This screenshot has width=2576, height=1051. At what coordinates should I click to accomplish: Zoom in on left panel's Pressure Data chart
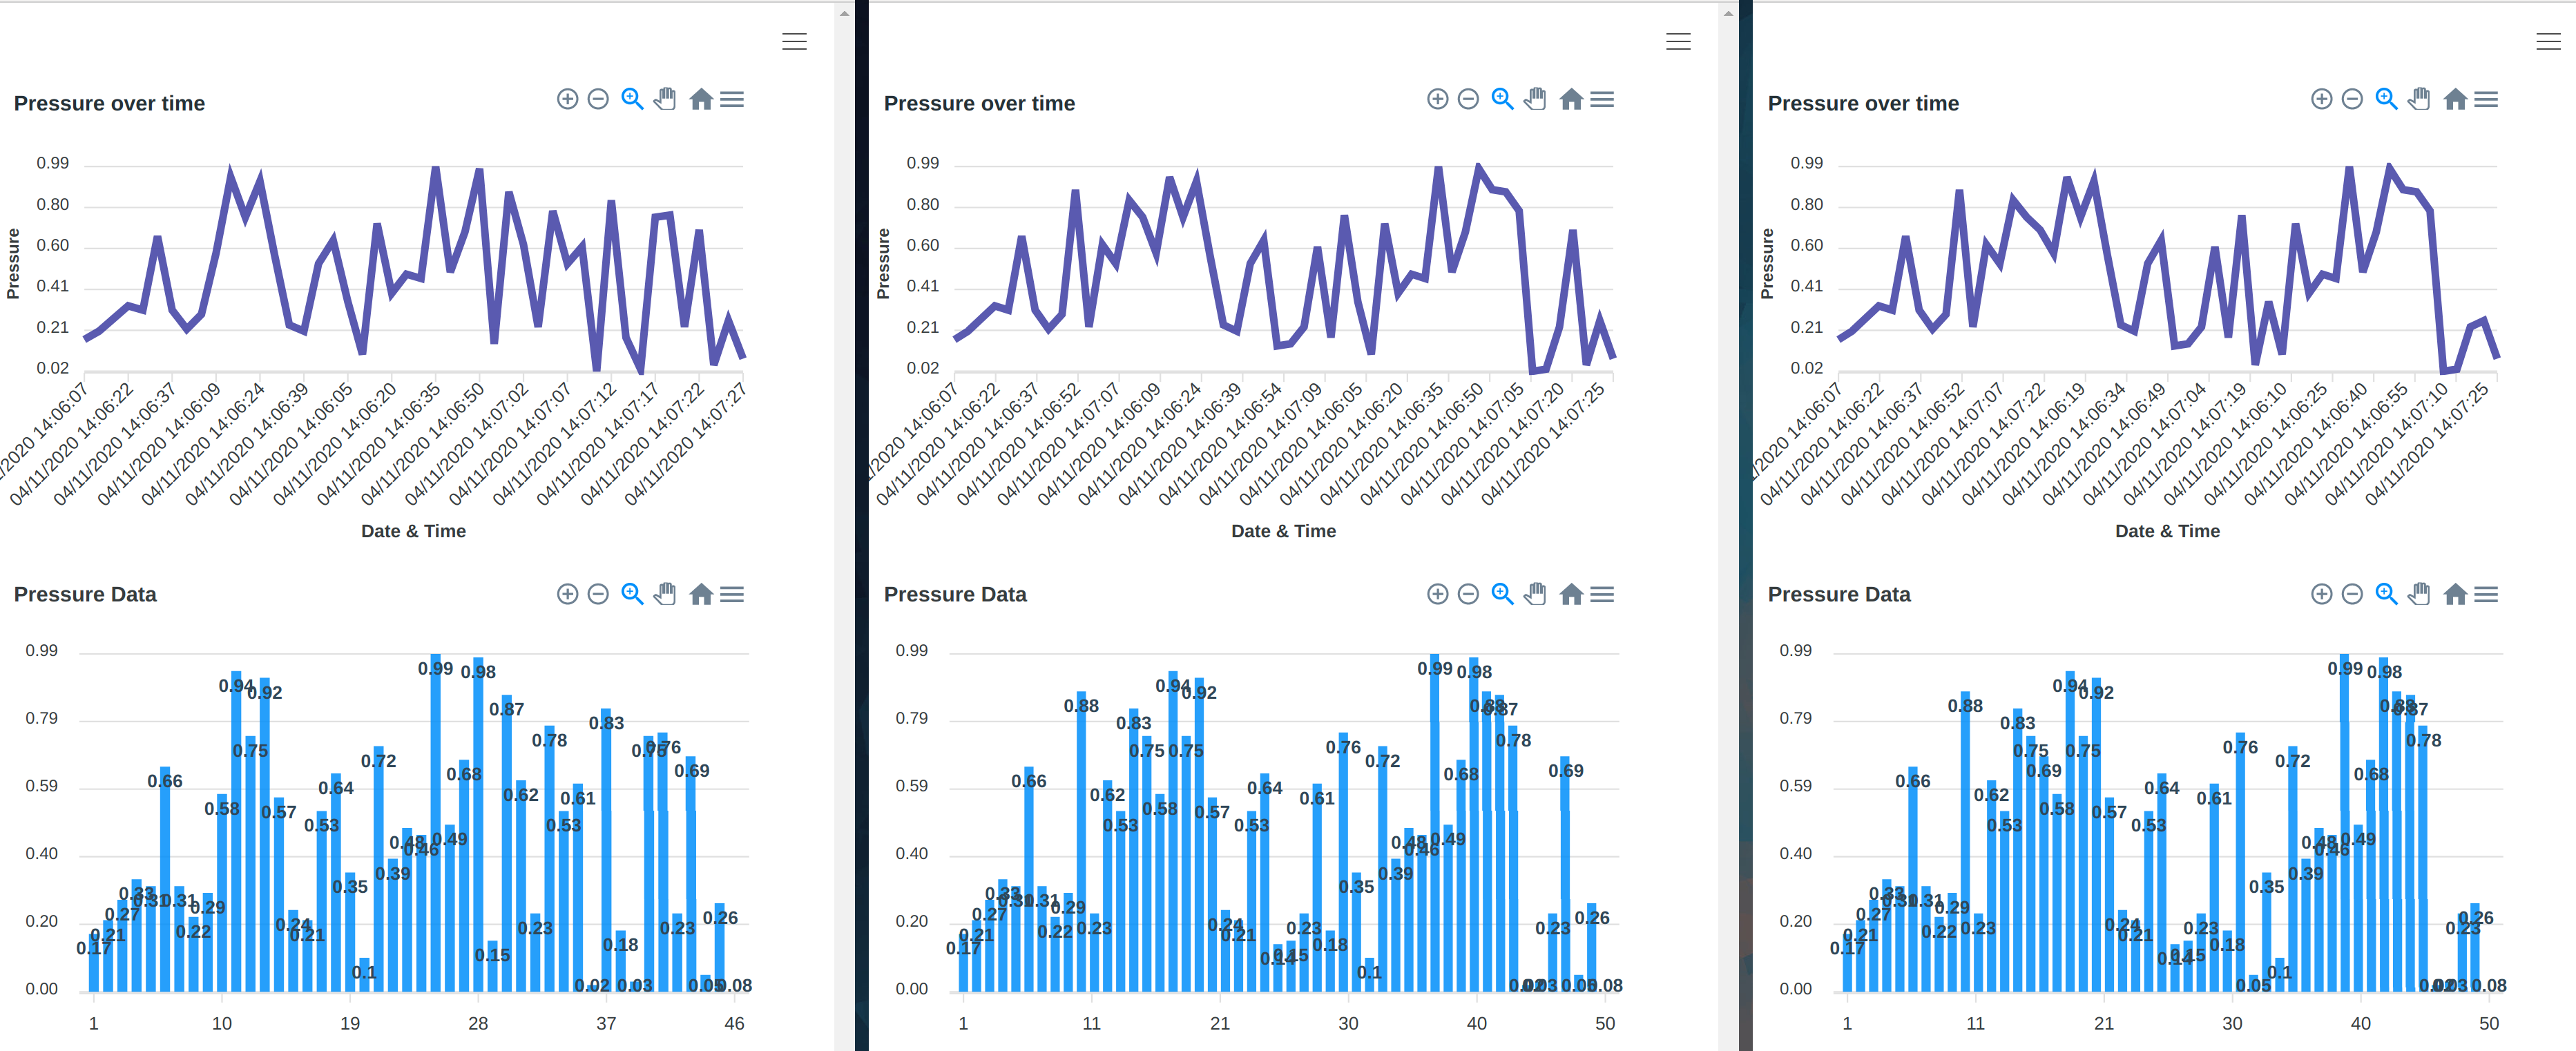[567, 594]
